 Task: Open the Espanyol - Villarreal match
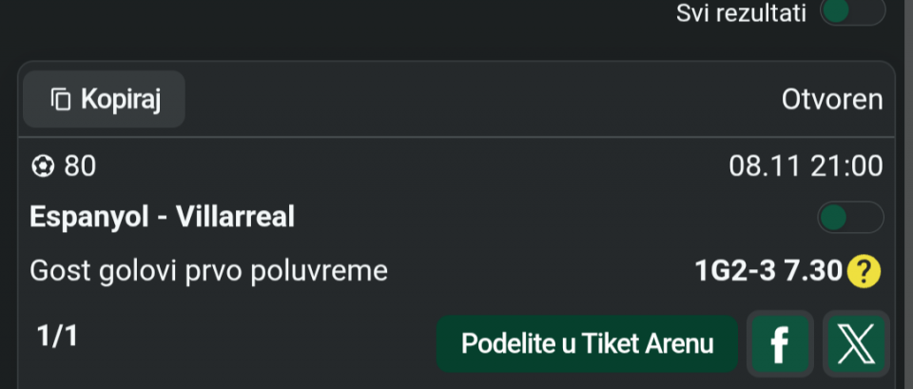(x=162, y=217)
